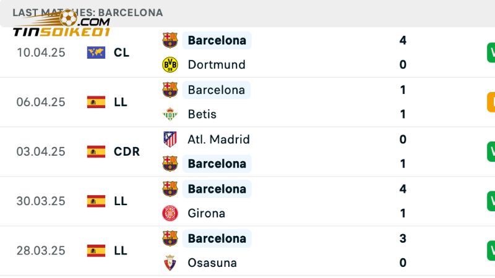The width and height of the screenshot is (495, 278).
Task: Open the Osasuna team link
Action: [212, 263]
